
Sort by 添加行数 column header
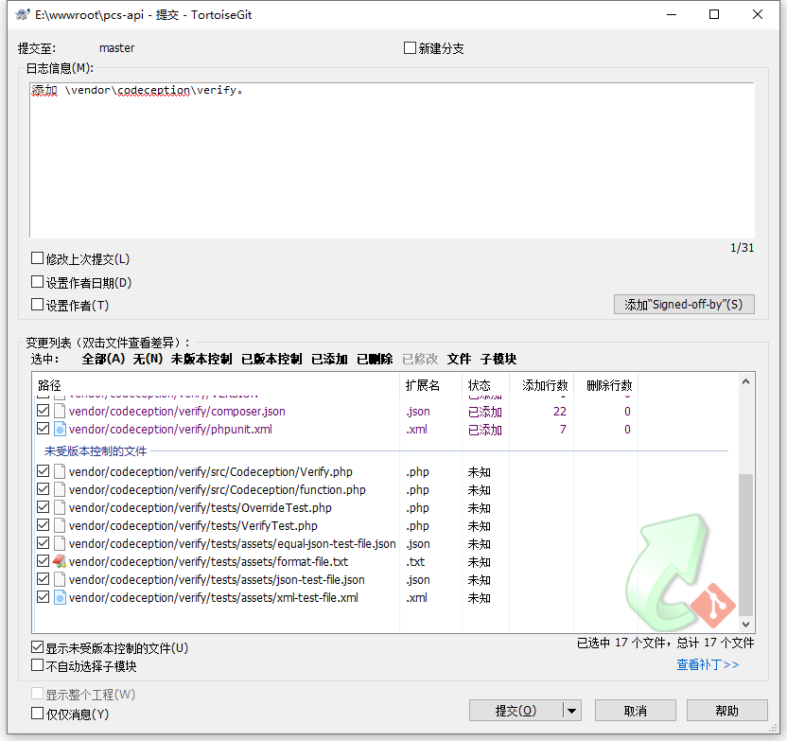[542, 385]
